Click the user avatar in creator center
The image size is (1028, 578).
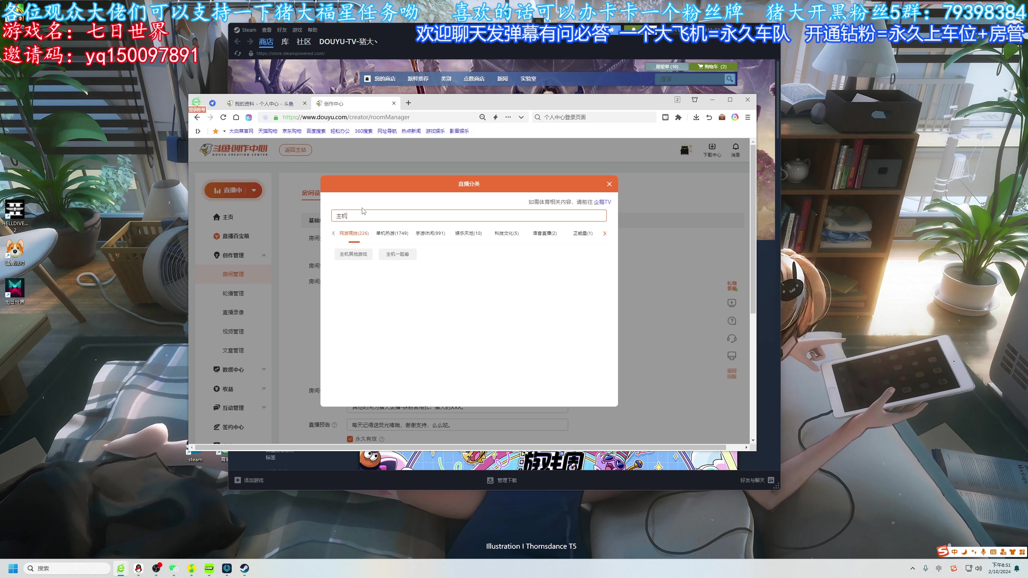685,150
